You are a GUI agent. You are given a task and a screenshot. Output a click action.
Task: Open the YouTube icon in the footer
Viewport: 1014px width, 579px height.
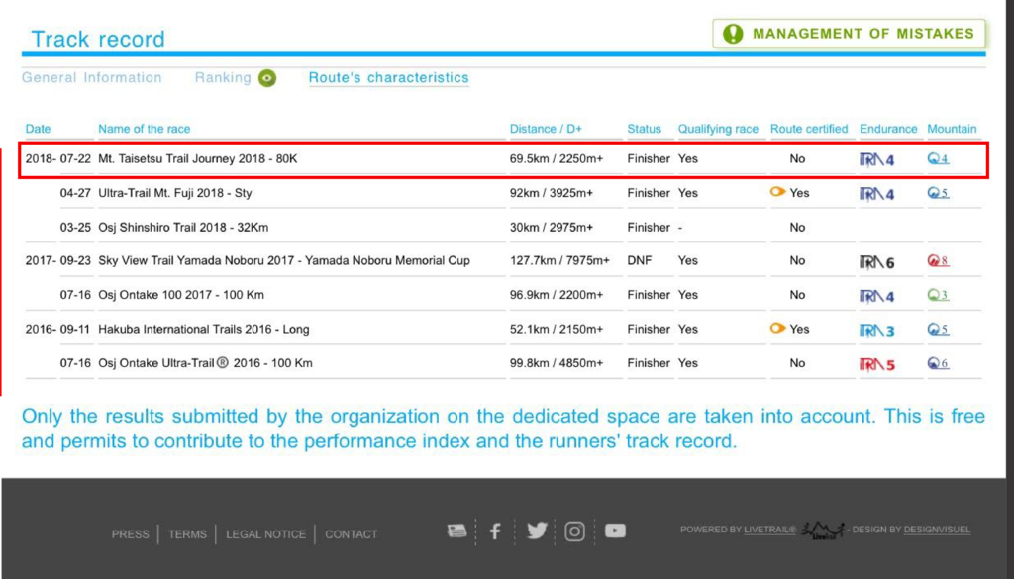point(615,531)
